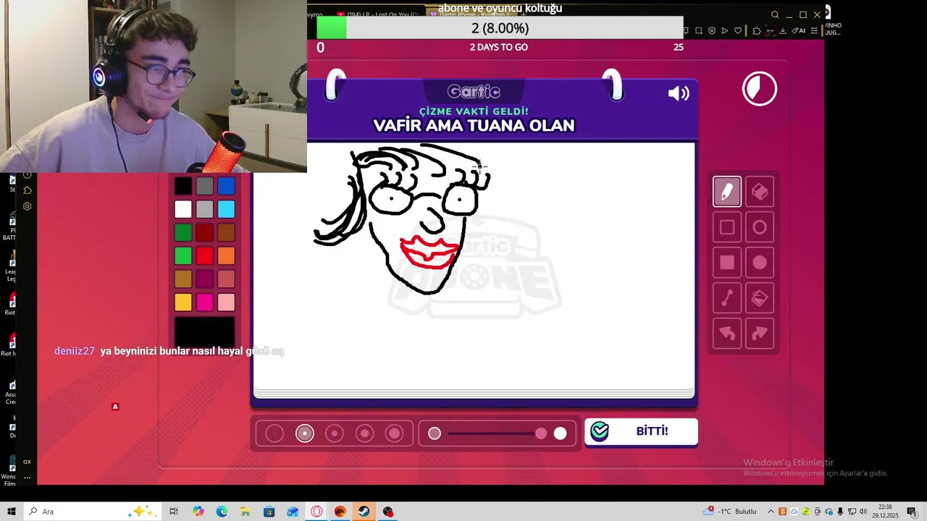Select the largest brush size
The image size is (927, 521).
click(x=395, y=433)
